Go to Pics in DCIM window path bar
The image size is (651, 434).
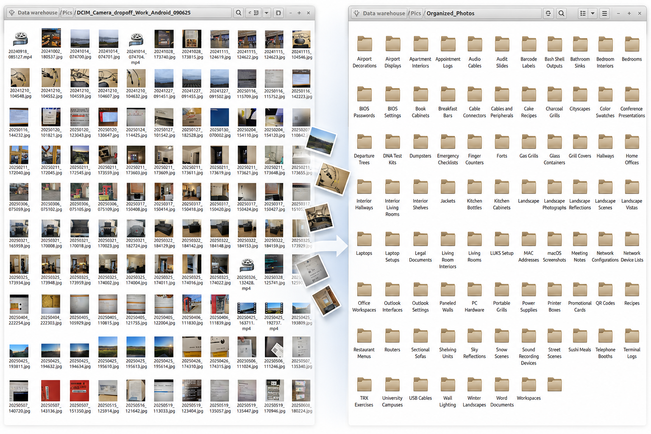point(67,13)
